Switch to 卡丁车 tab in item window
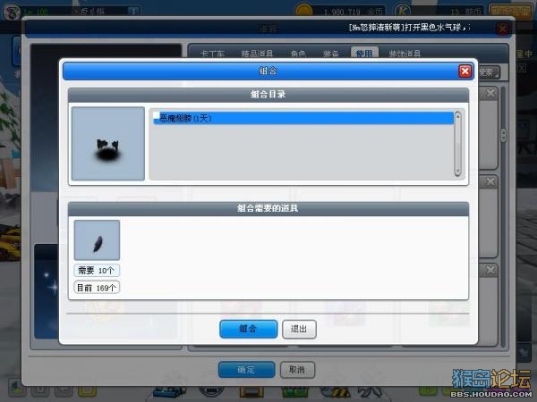 [x=212, y=54]
